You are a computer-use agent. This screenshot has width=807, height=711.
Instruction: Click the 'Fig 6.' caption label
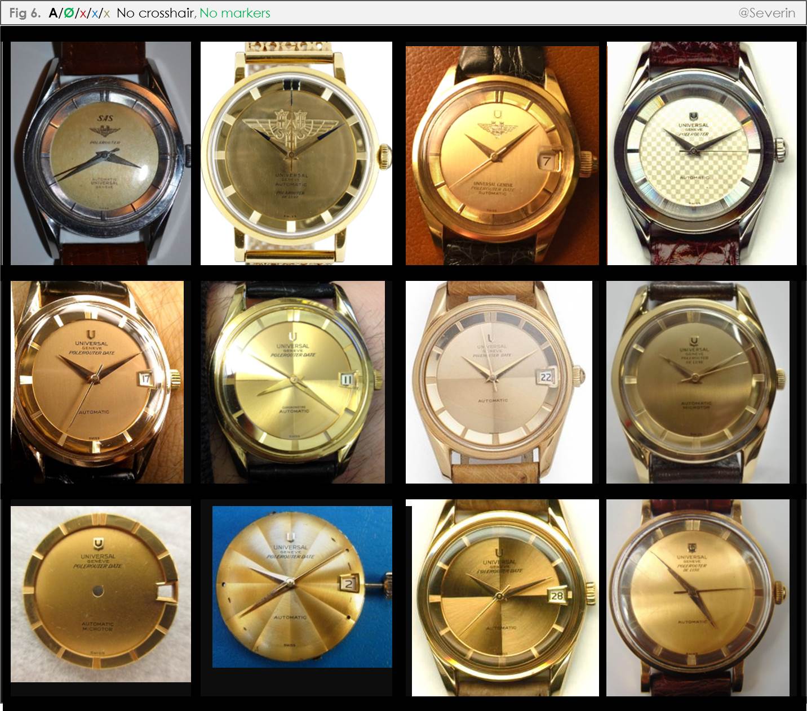(25, 13)
